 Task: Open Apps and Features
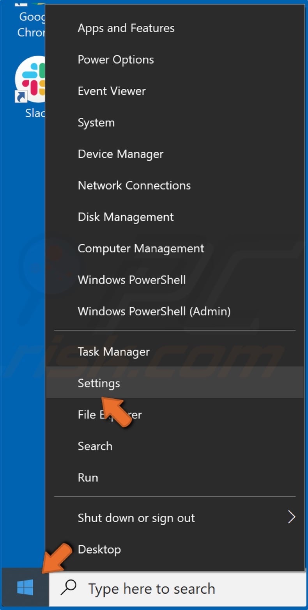(126, 28)
